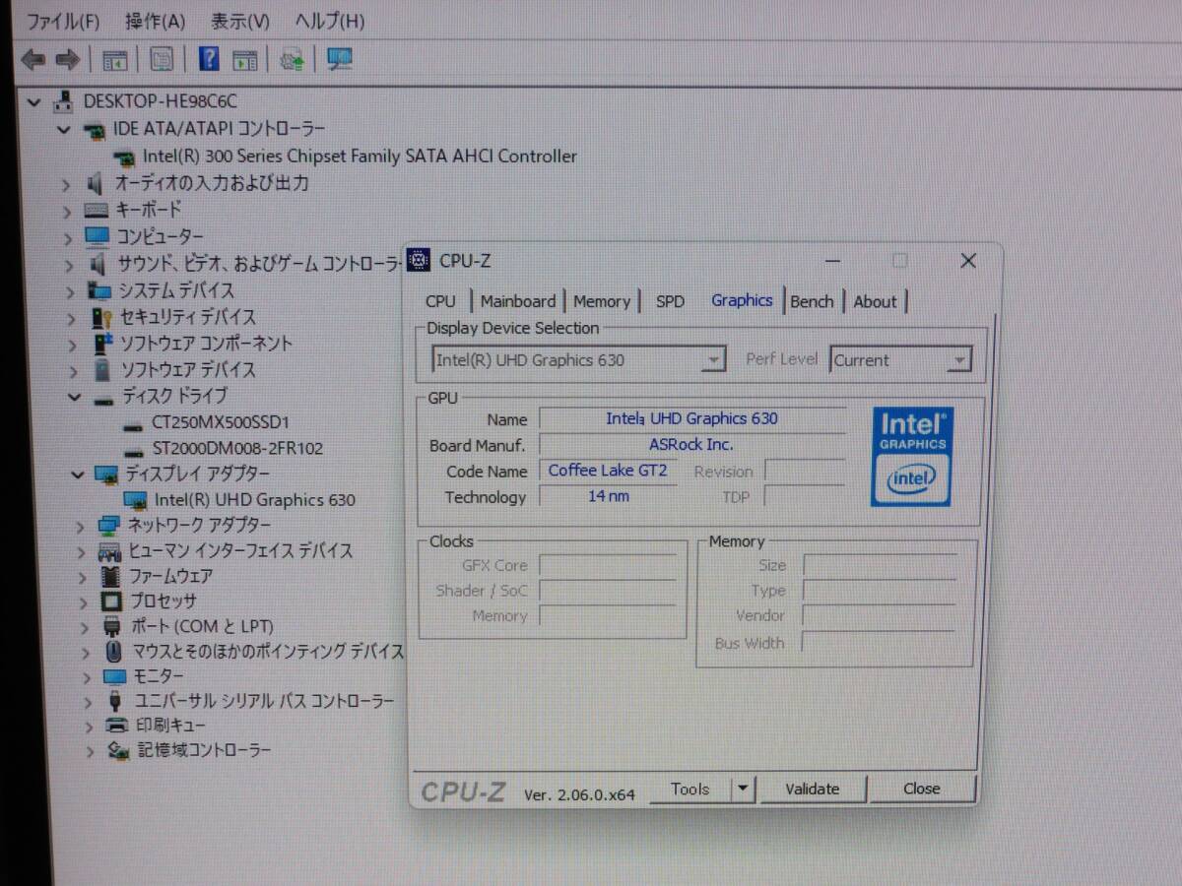Image resolution: width=1182 pixels, height=886 pixels.
Task: Switch to the Memory tab
Action: click(x=601, y=301)
